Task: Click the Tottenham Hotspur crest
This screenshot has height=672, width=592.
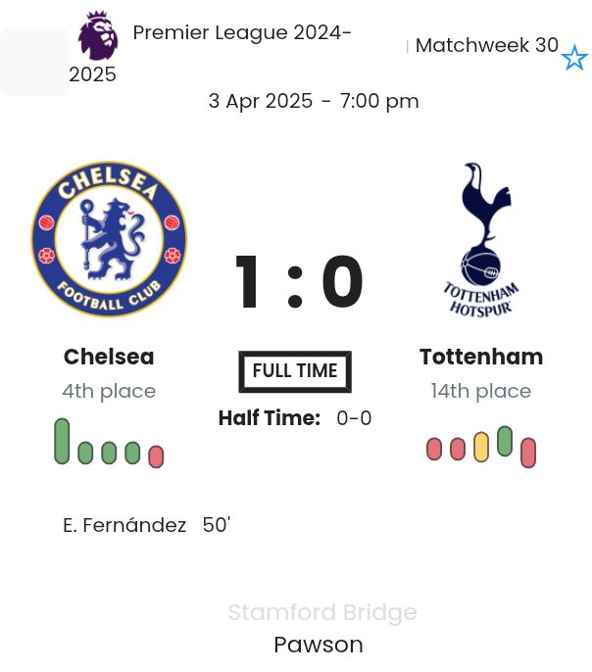Action: point(480,239)
